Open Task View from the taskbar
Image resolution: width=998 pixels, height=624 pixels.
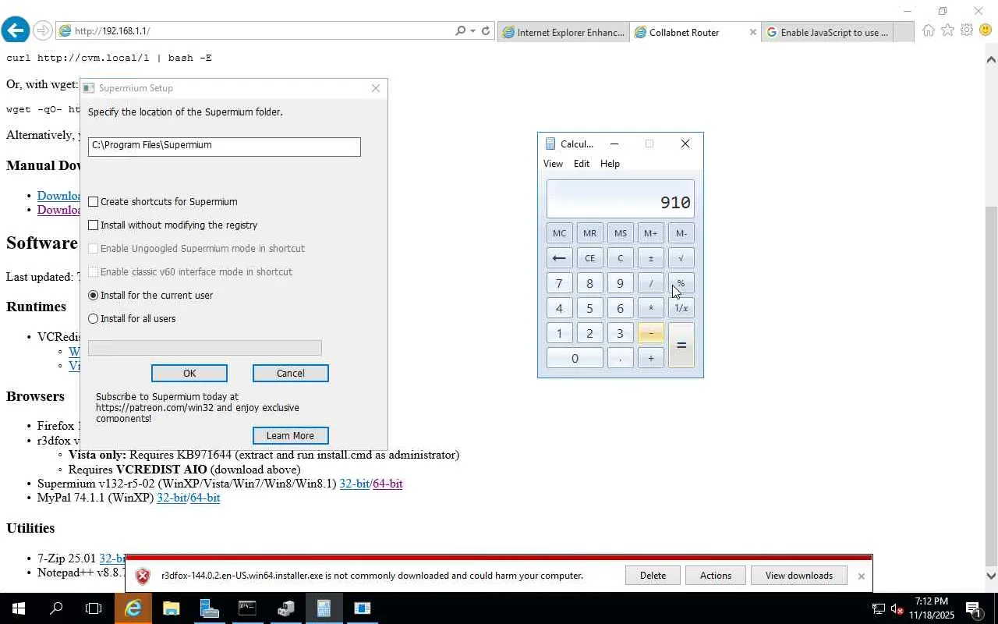pyautogui.click(x=94, y=608)
